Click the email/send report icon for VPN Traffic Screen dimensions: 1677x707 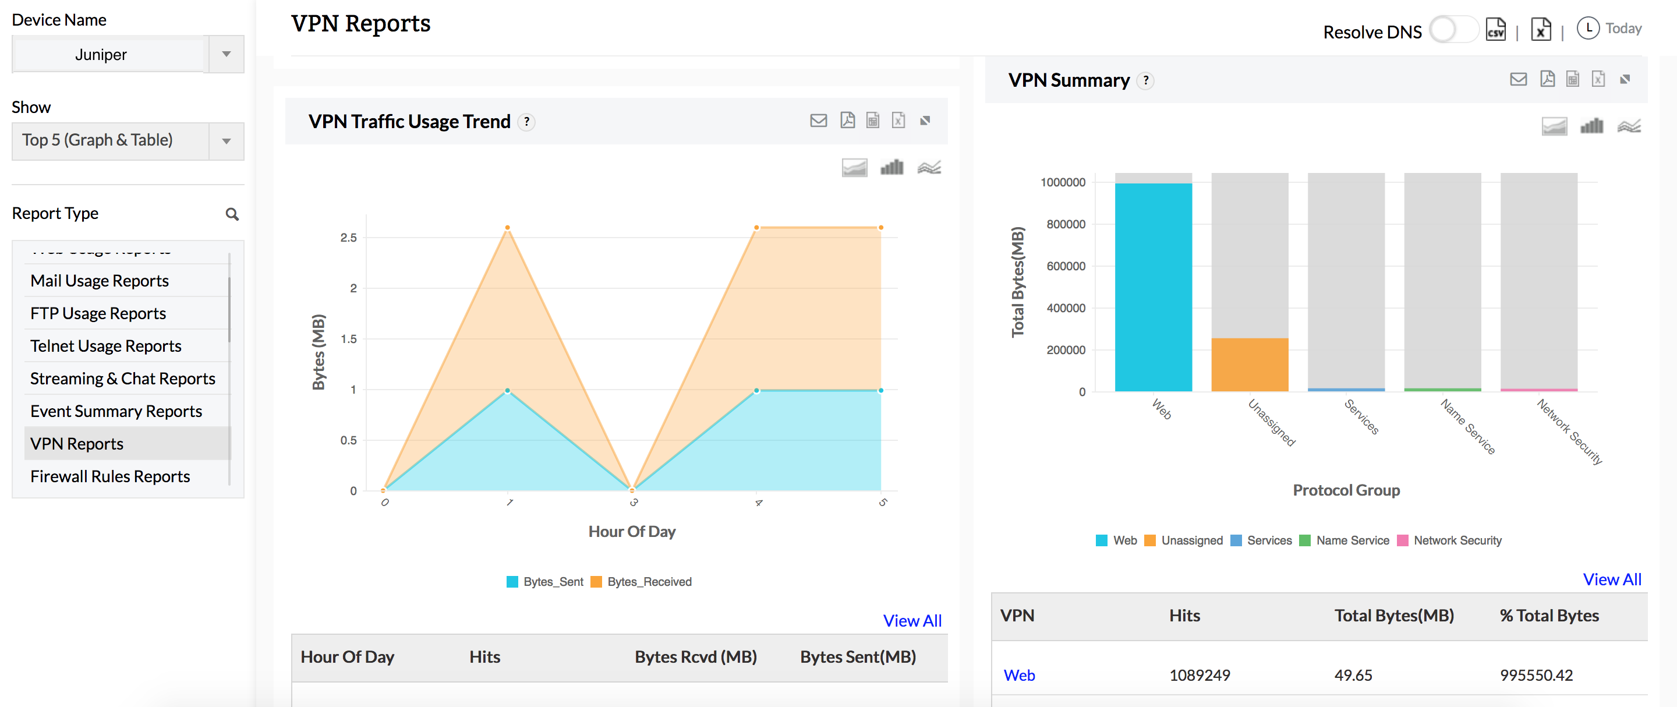pos(818,121)
